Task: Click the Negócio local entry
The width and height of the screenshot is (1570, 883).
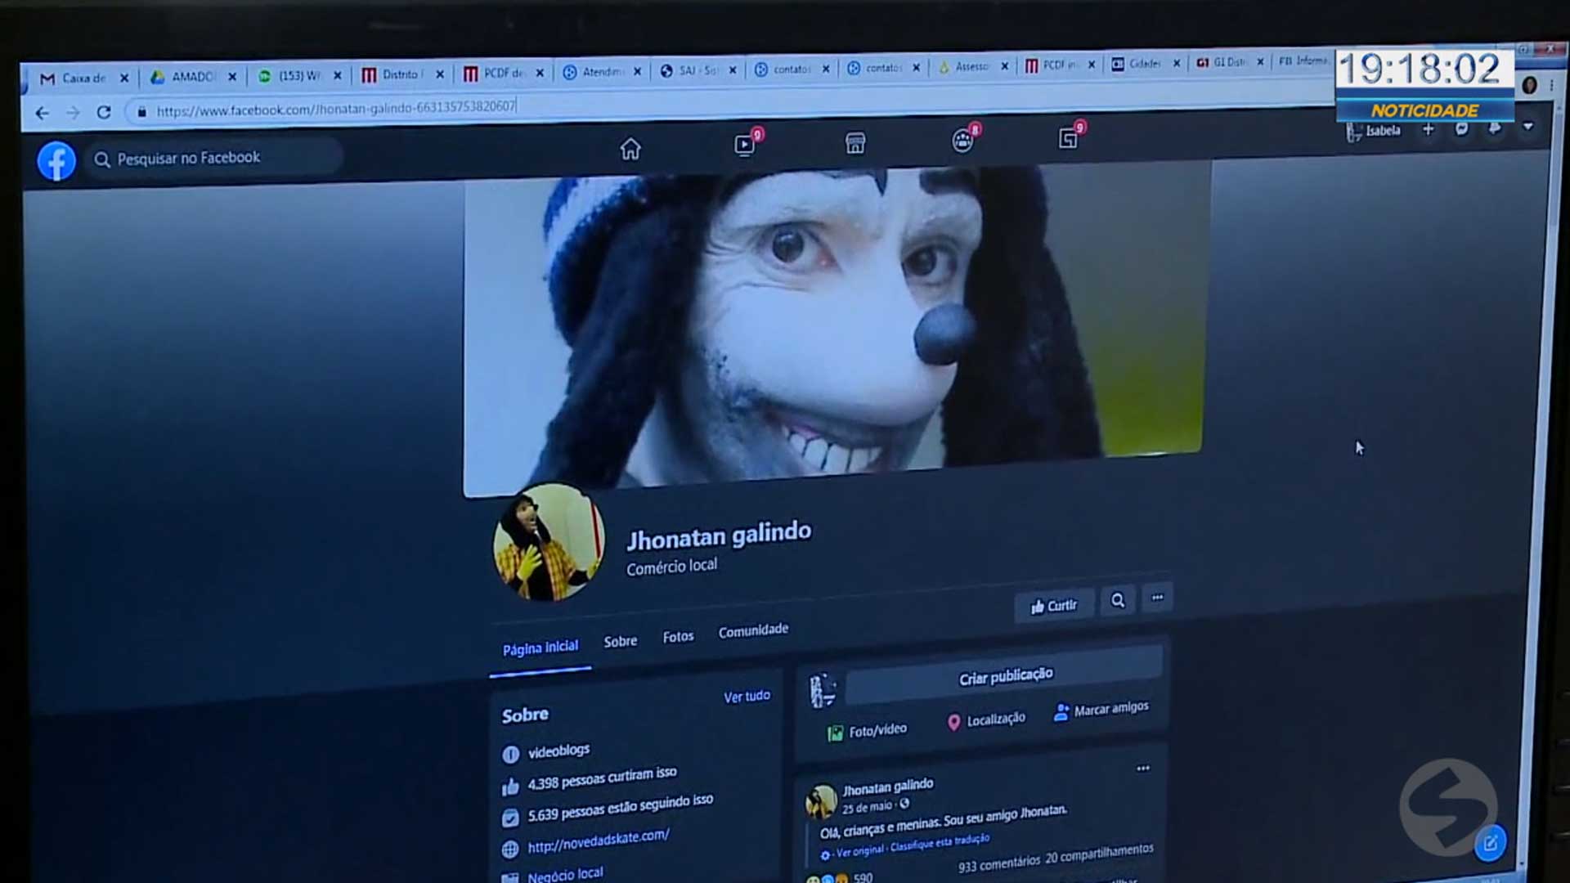Action: (x=565, y=874)
